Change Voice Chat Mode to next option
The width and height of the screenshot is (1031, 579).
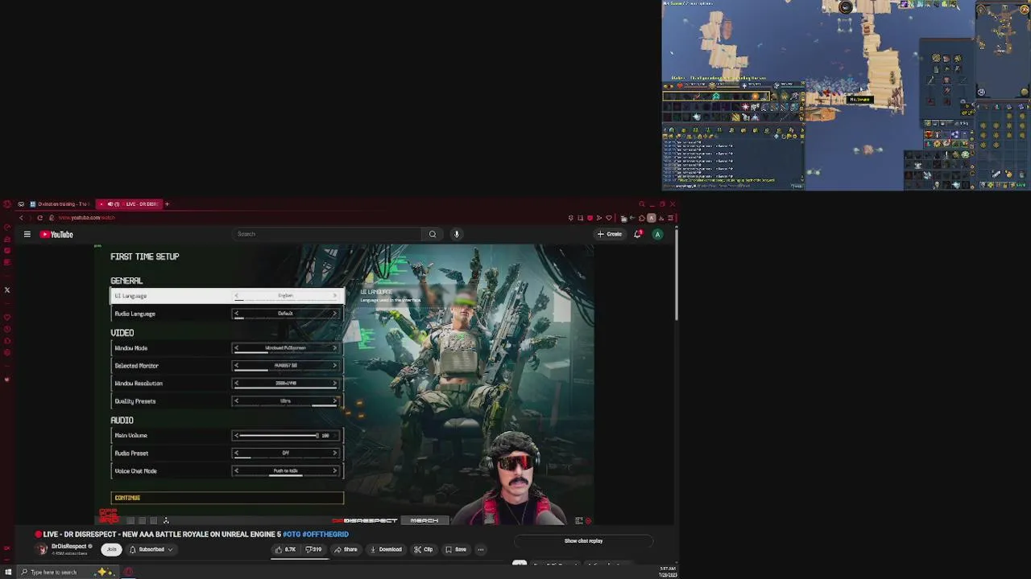coord(334,470)
